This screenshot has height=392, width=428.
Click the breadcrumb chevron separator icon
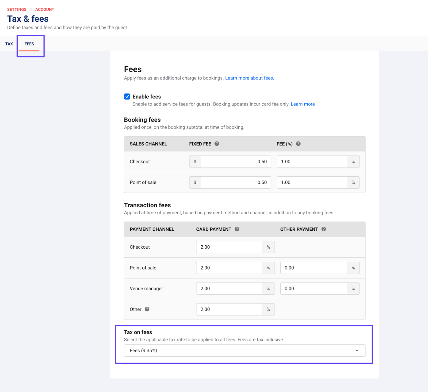pos(31,9)
